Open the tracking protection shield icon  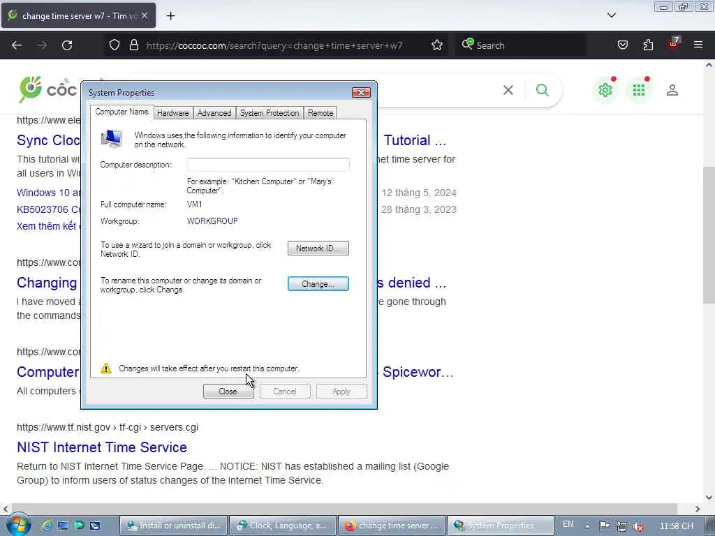115,45
